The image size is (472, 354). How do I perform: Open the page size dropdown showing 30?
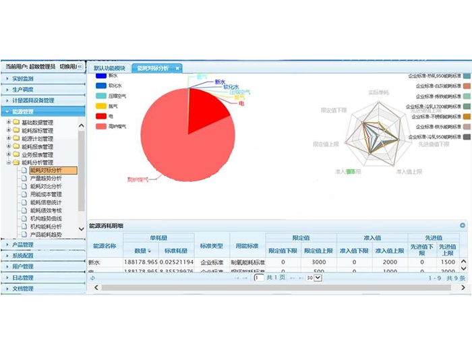click(x=312, y=277)
